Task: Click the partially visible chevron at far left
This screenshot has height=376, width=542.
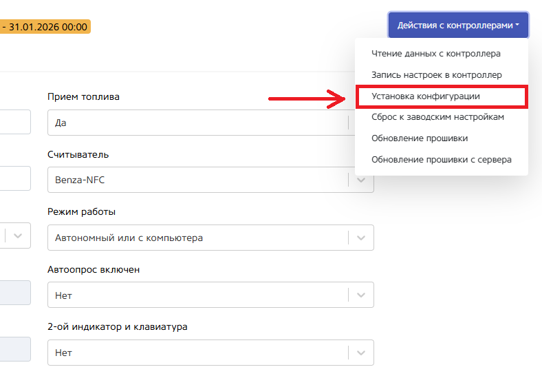Action: click(19, 235)
